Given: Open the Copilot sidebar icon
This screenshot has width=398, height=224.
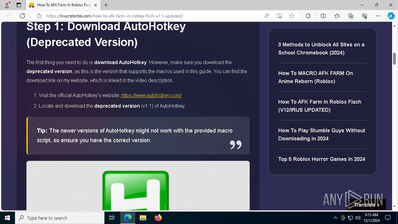Looking at the screenshot, I should coord(391,16).
